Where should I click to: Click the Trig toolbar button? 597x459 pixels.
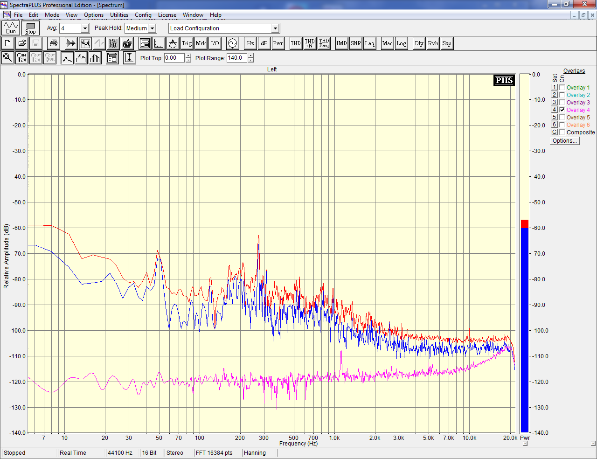click(x=187, y=43)
